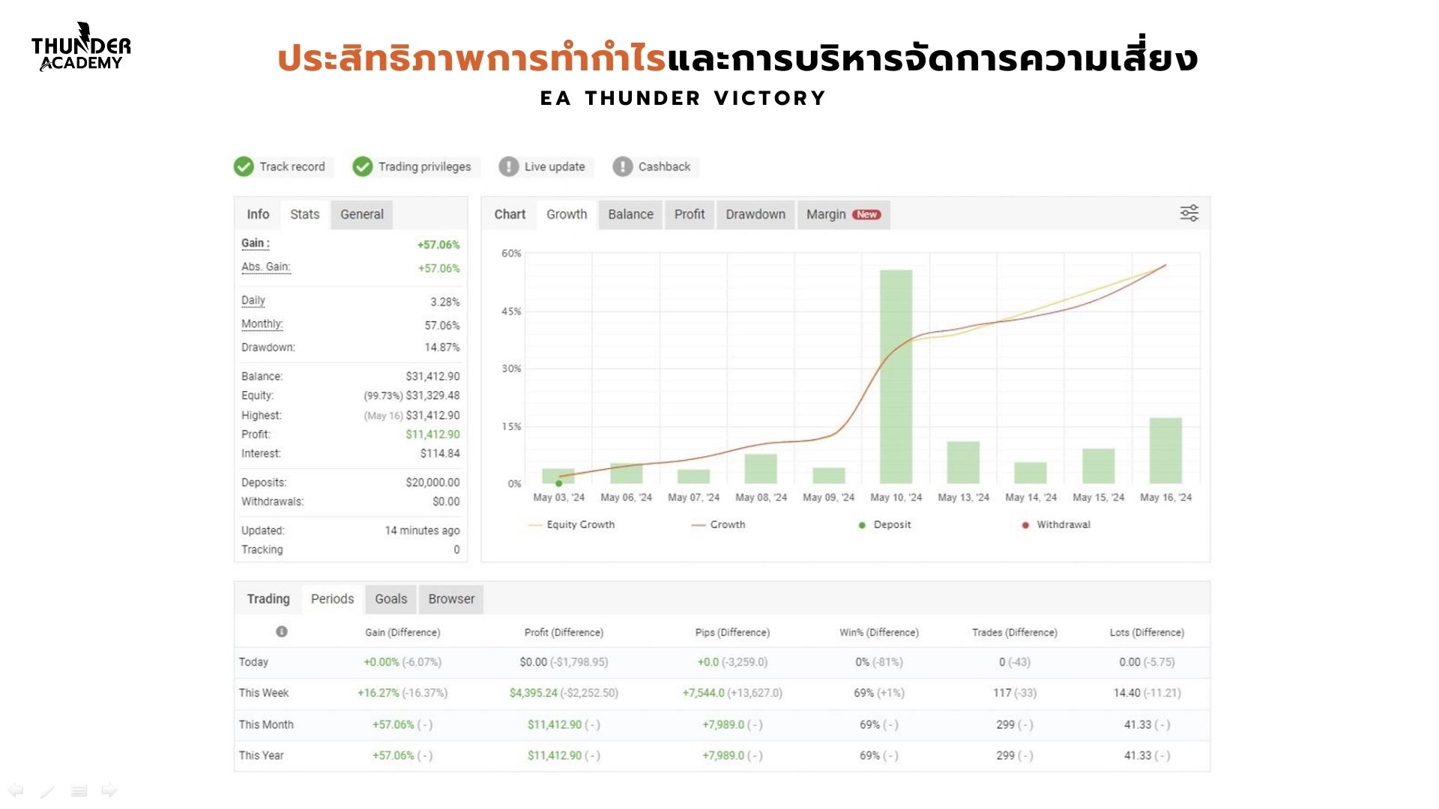Toggle the Growth legend entry
Image resolution: width=1439 pixels, height=809 pixels.
tap(718, 524)
